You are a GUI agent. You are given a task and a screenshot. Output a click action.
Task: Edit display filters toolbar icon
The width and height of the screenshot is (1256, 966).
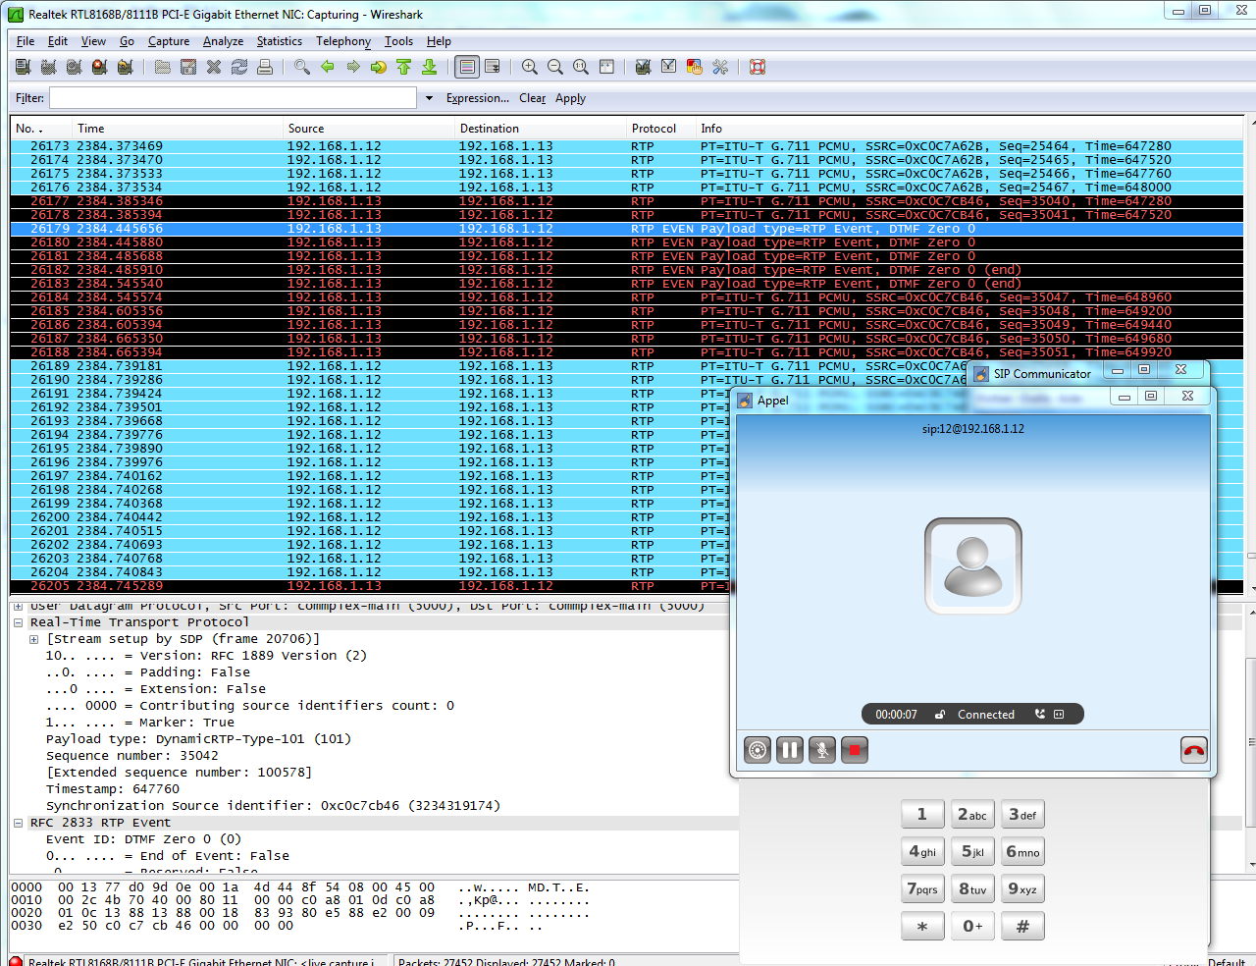click(x=669, y=67)
